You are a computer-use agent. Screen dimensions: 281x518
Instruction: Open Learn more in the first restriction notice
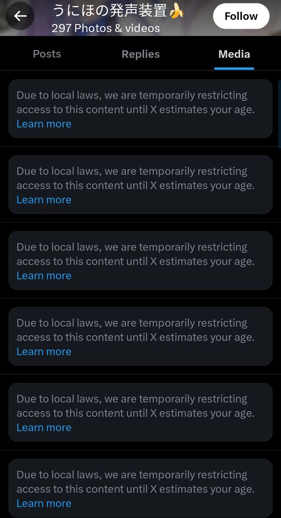click(x=44, y=123)
